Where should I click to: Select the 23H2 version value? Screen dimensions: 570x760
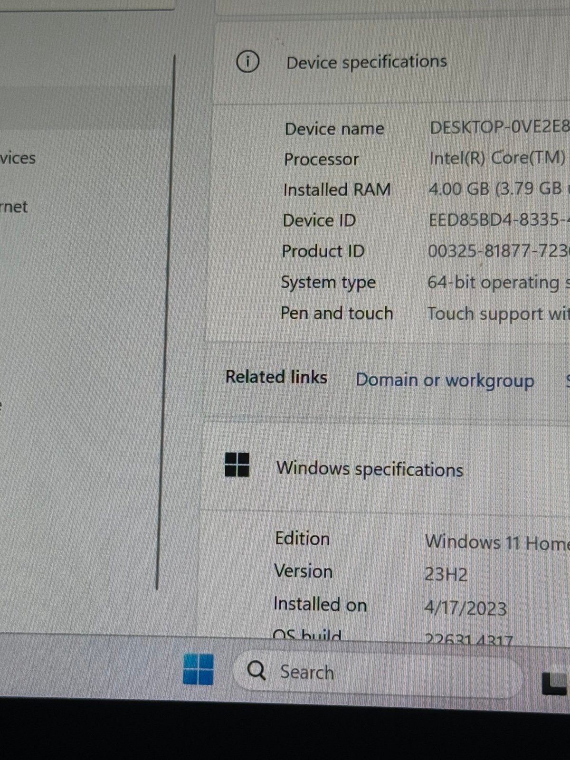click(x=446, y=574)
